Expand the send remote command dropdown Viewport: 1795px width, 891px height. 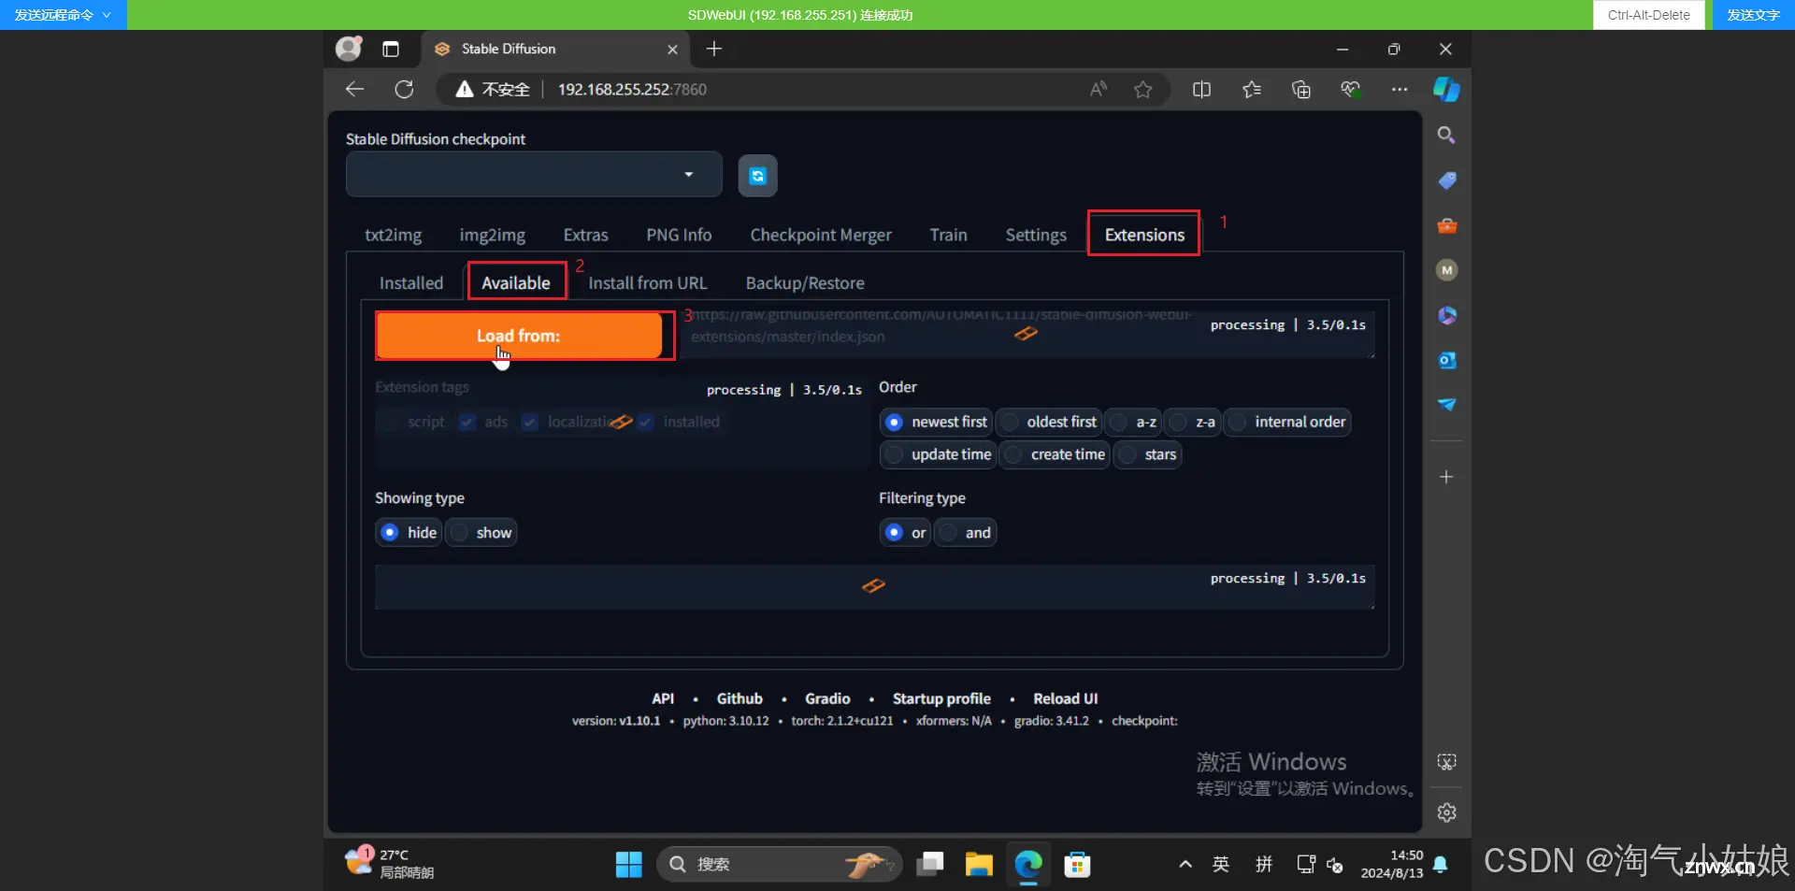[63, 15]
